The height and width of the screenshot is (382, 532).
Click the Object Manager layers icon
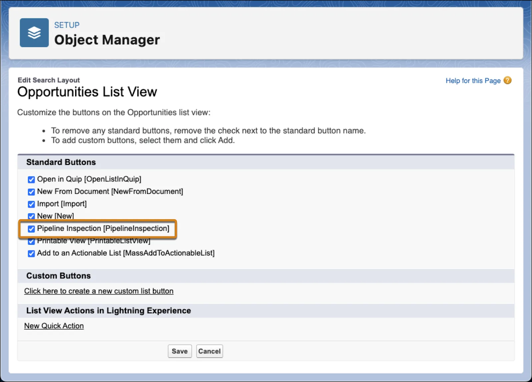[x=34, y=33]
